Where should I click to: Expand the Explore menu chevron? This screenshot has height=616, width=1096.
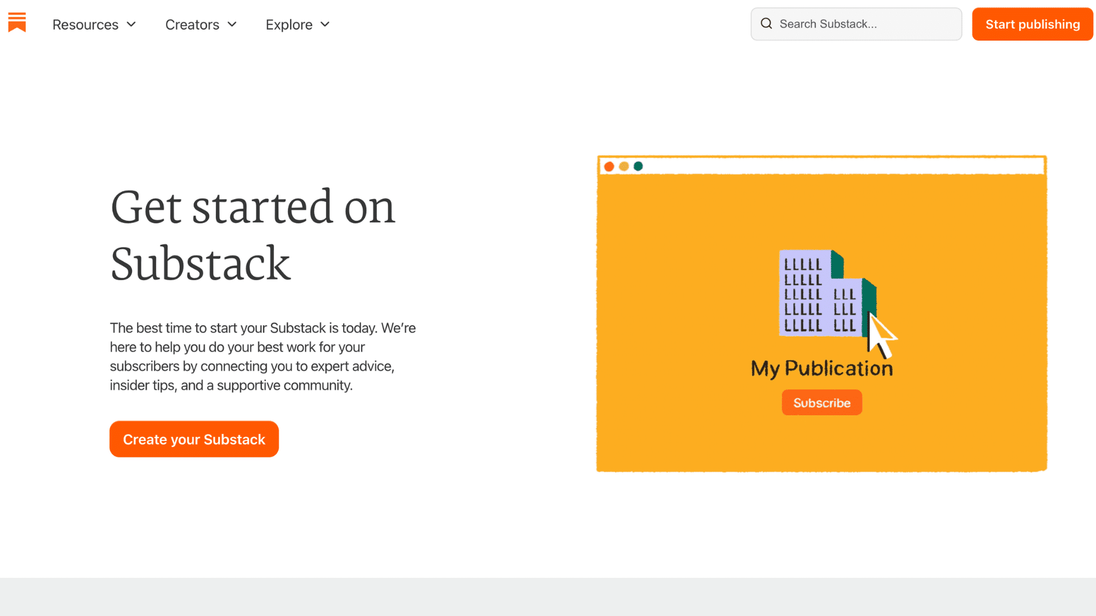coord(325,25)
